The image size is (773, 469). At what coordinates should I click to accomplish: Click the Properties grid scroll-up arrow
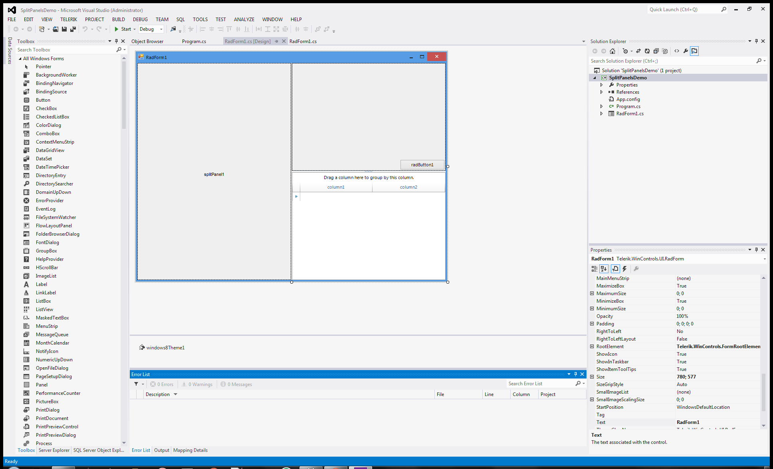pos(763,278)
